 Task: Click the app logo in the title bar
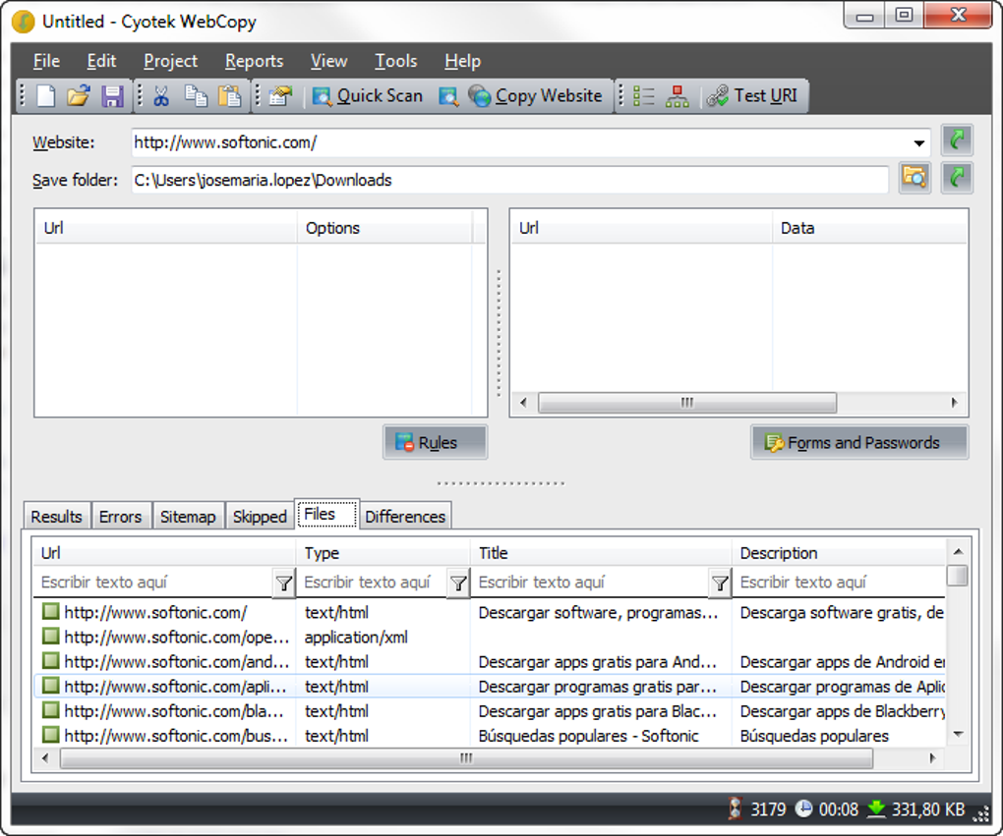click(x=23, y=22)
